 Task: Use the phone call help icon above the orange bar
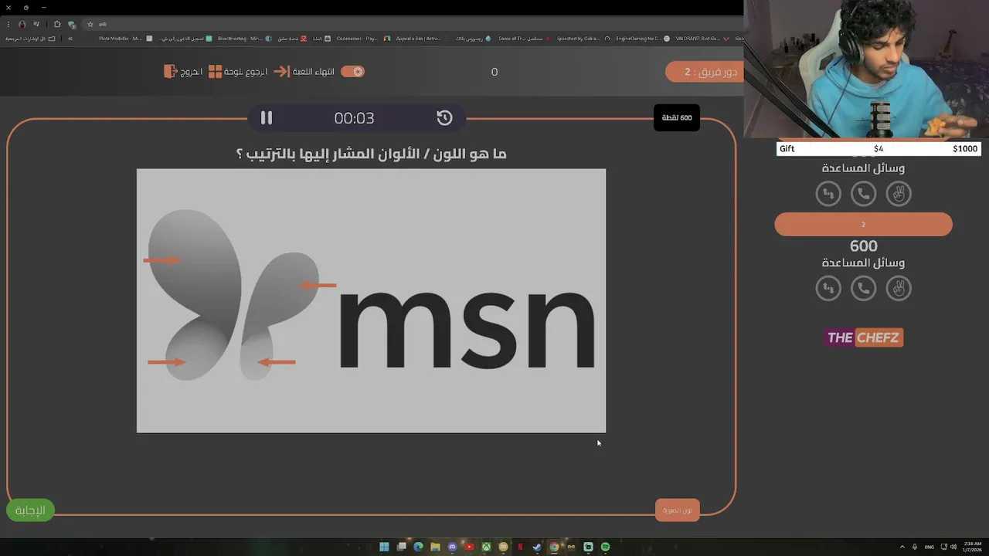click(863, 193)
